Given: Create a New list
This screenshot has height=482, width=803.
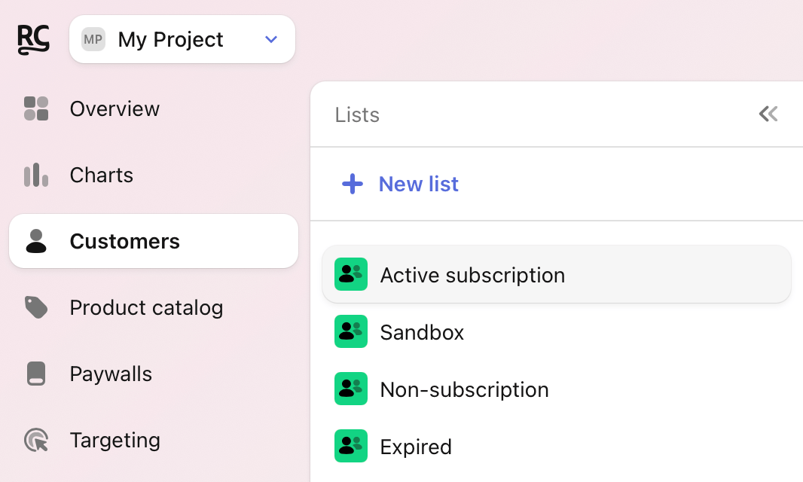Looking at the screenshot, I should pos(400,184).
